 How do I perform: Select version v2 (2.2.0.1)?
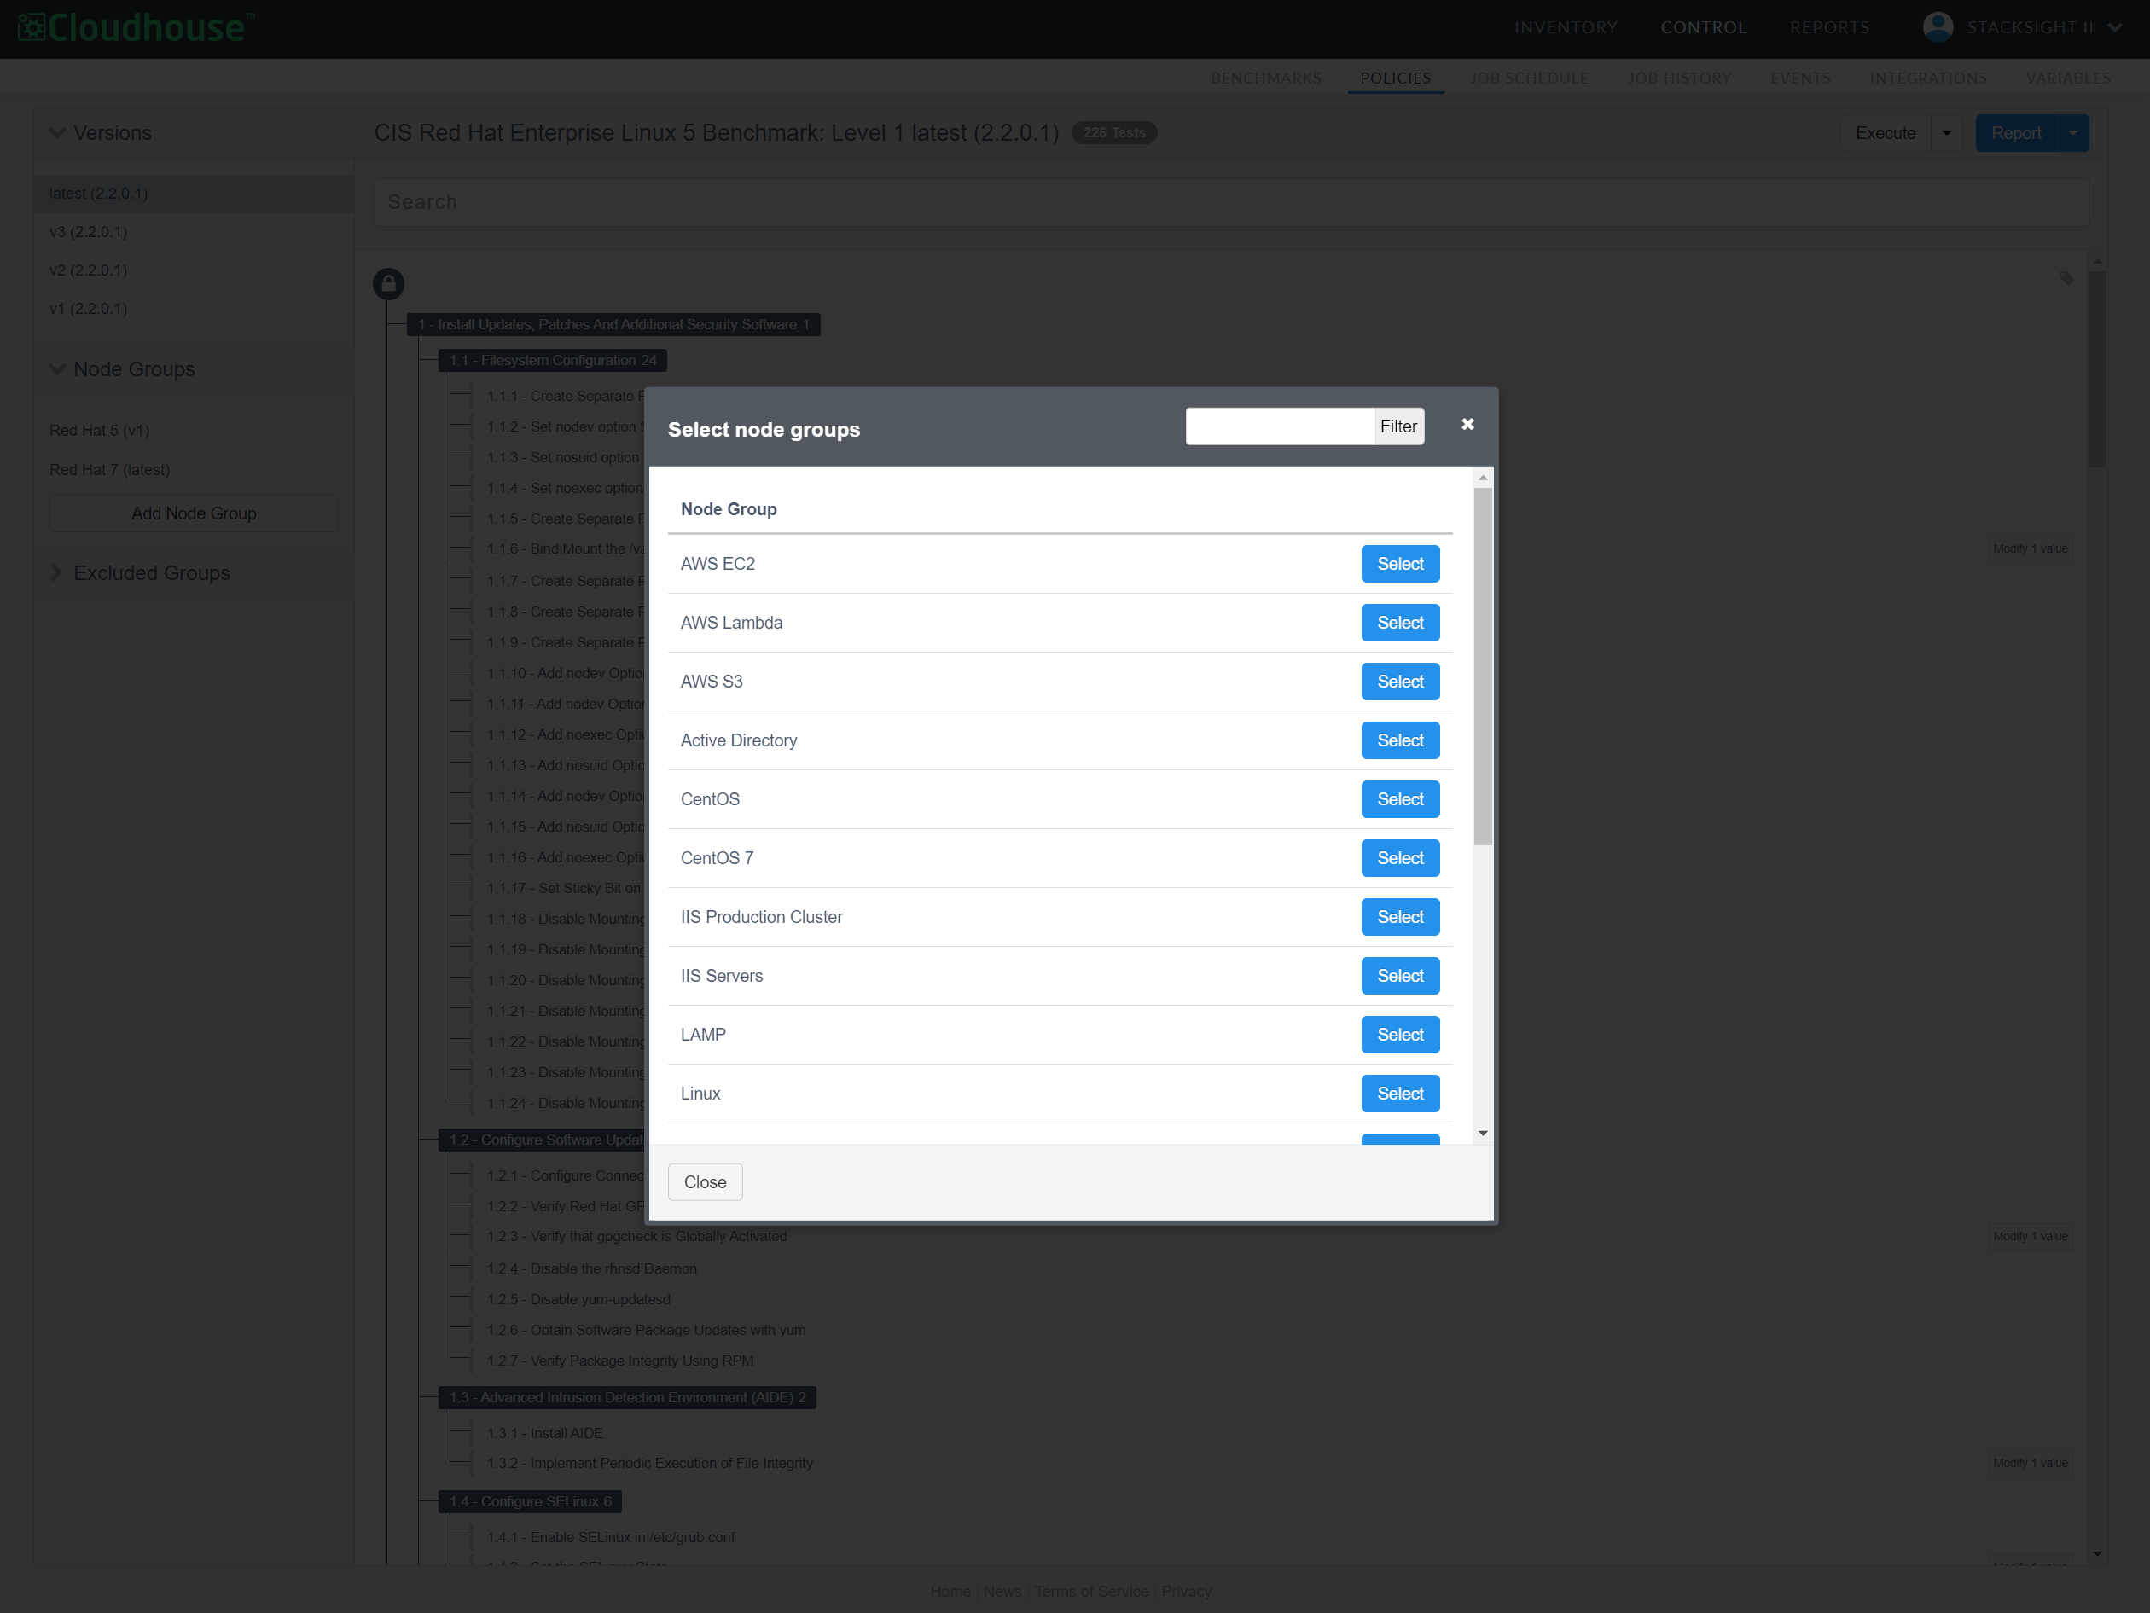coord(89,270)
